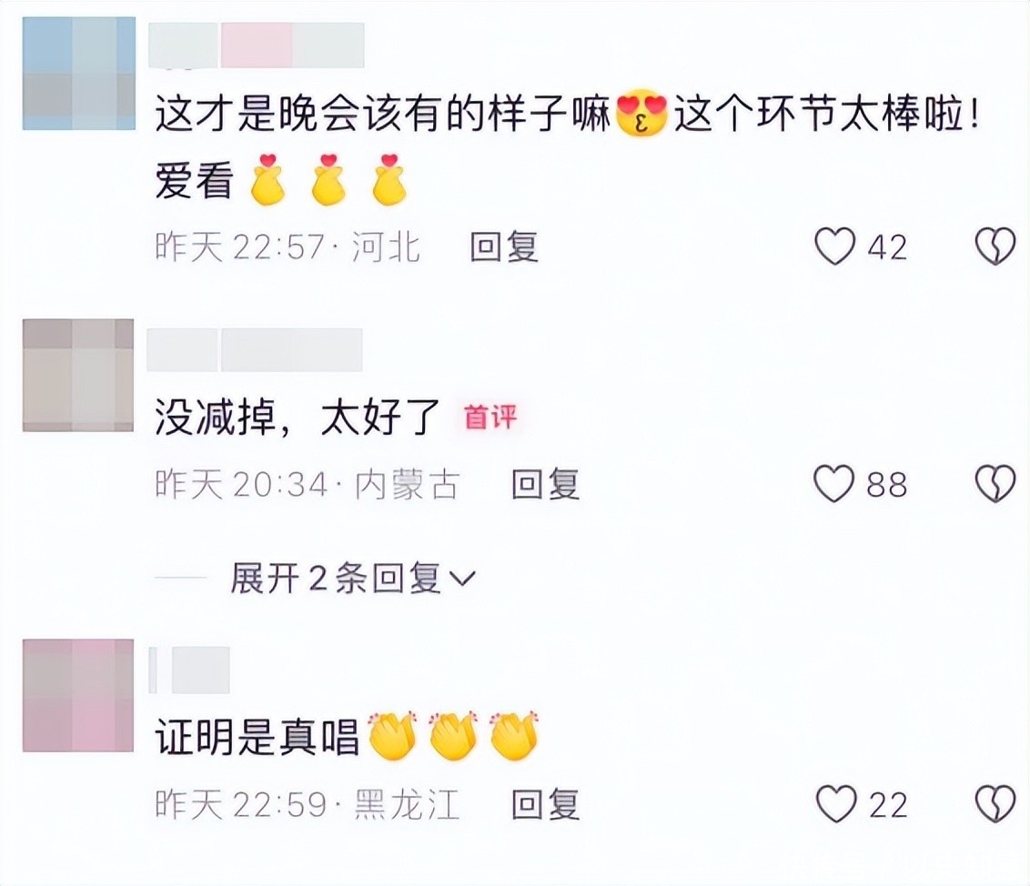1030x886 pixels.
Task: Open the first commenter's blurred username
Action: 257,45
